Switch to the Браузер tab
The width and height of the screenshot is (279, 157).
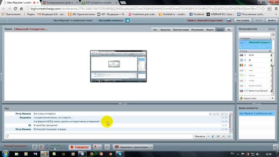165,30
